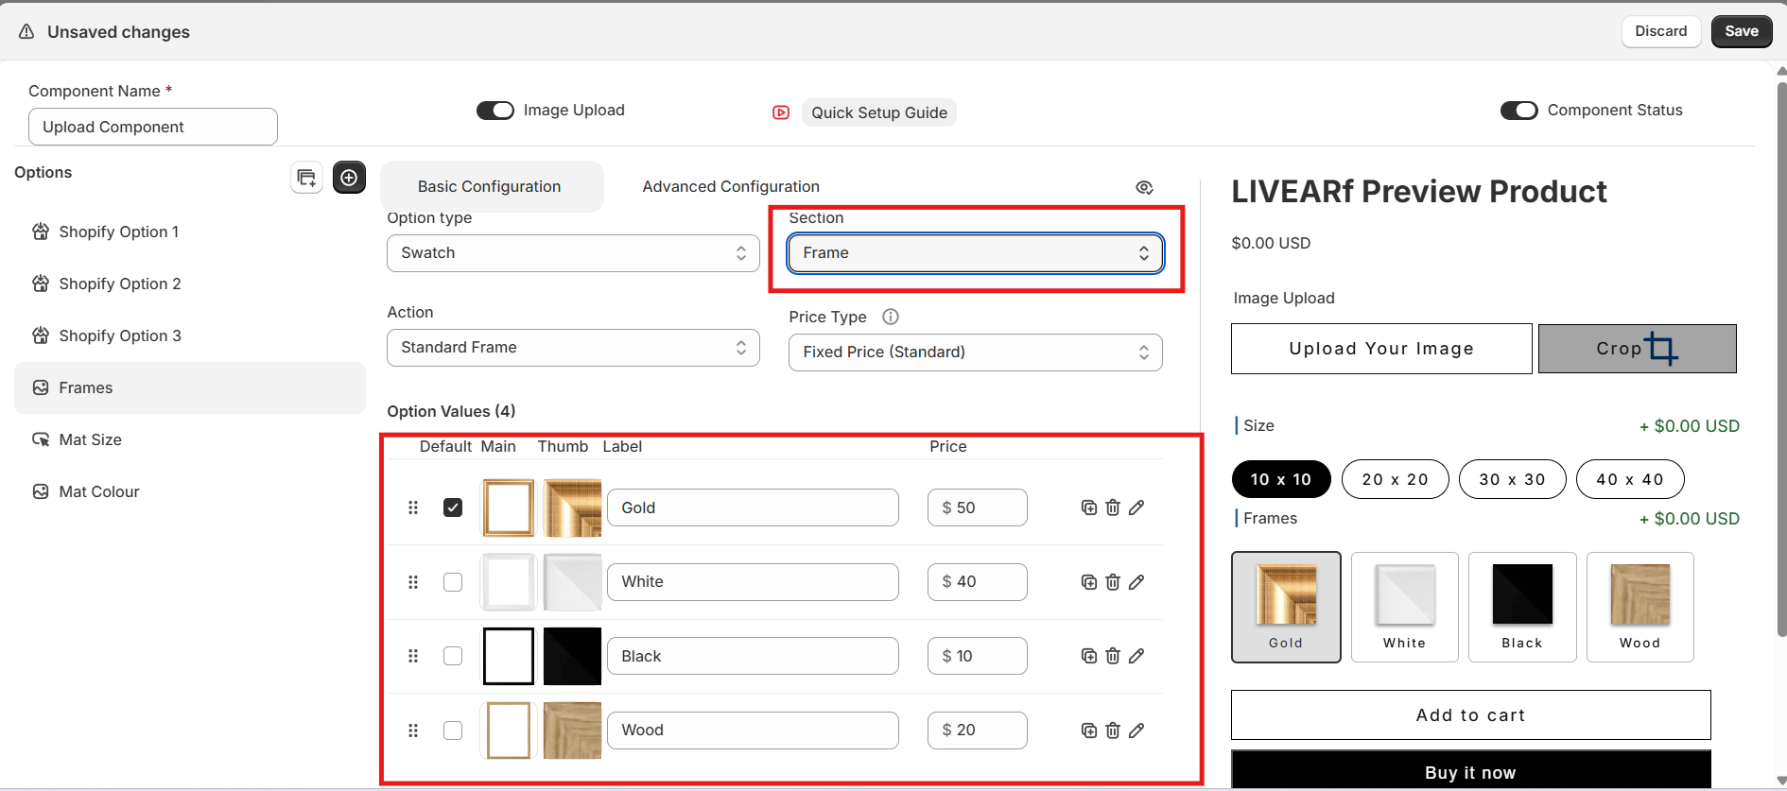Choose the White frame swatch in preview

click(1405, 607)
